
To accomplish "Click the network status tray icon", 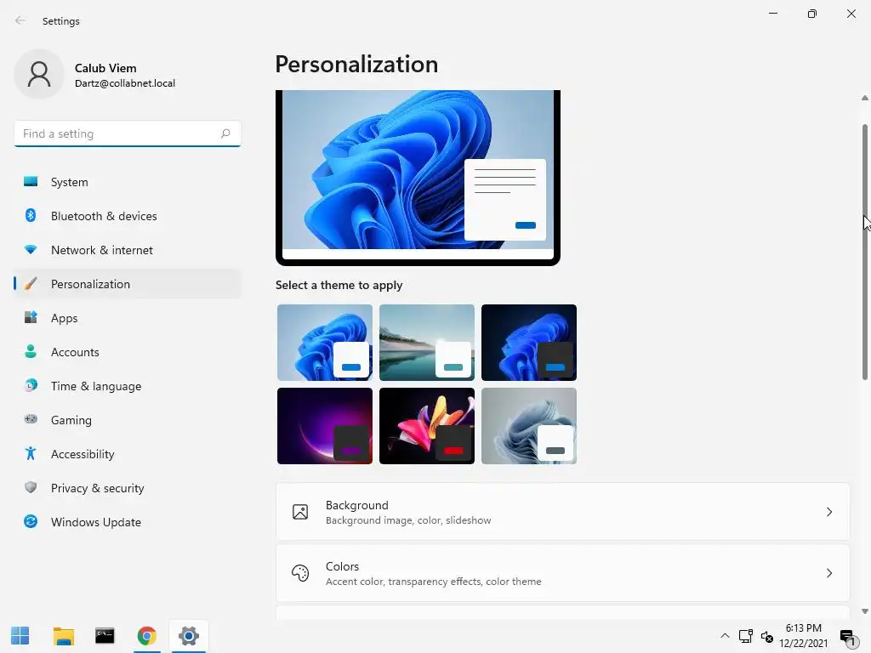I will point(745,636).
